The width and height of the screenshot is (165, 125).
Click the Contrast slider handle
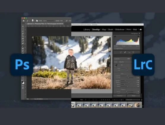pos(128,78)
